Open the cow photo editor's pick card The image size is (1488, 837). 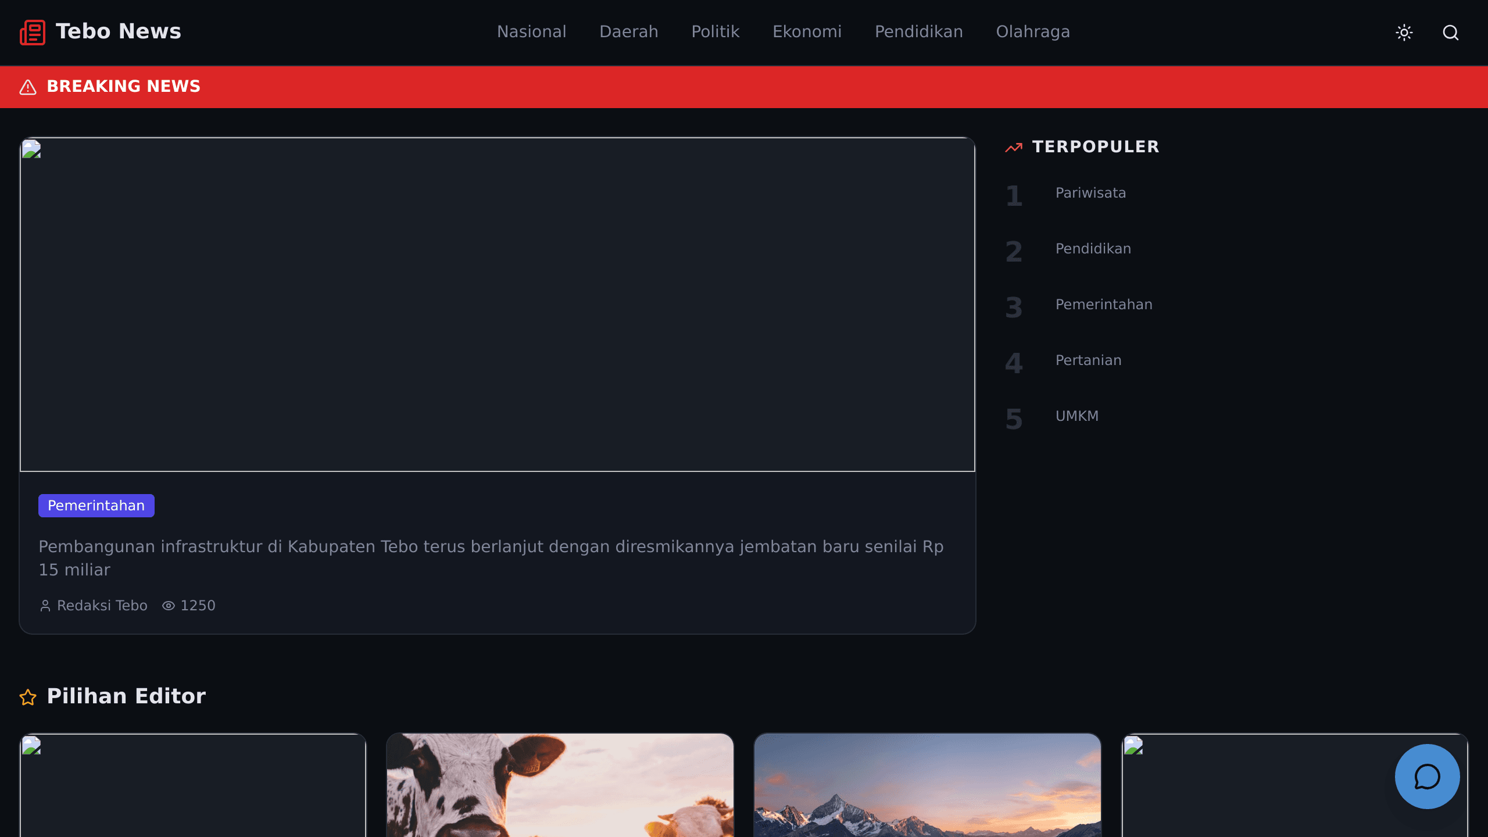tap(560, 785)
